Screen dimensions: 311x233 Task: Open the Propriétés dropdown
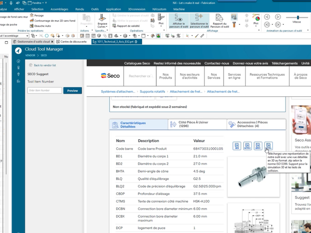click(86, 21)
